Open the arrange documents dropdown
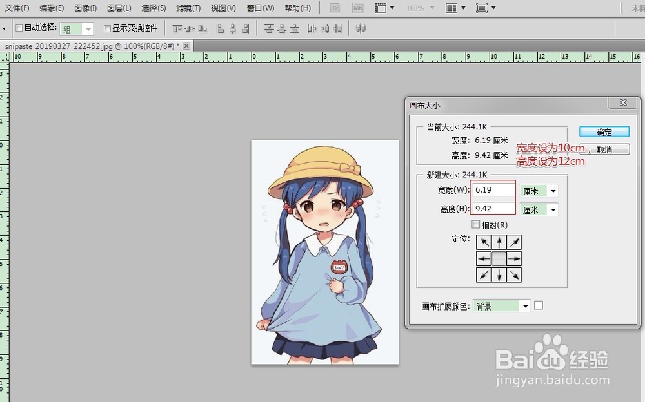 (456, 8)
